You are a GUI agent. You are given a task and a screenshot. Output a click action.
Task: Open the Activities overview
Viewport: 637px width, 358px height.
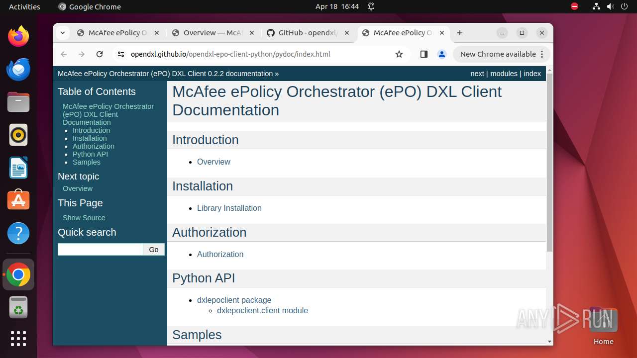tap(24, 6)
